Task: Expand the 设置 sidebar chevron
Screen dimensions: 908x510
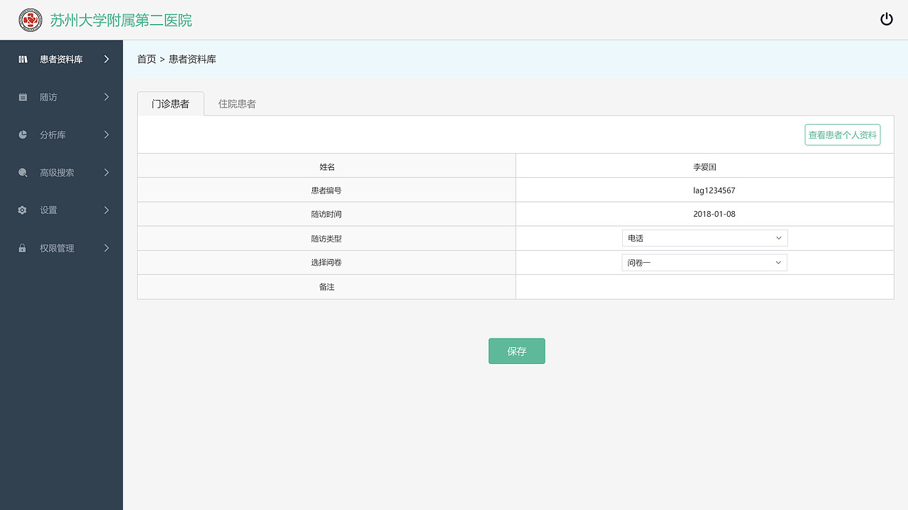Action: click(x=106, y=210)
